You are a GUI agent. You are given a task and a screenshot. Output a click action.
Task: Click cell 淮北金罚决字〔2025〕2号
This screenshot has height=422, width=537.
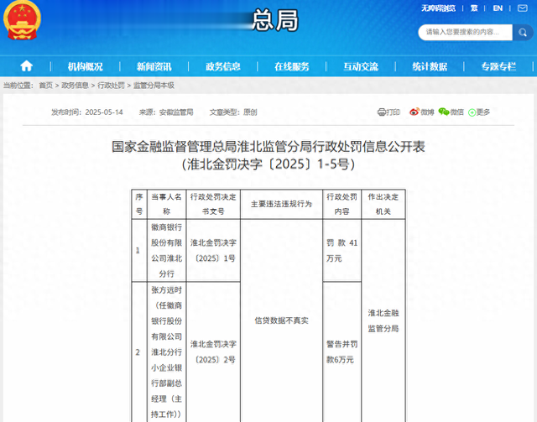coord(213,352)
